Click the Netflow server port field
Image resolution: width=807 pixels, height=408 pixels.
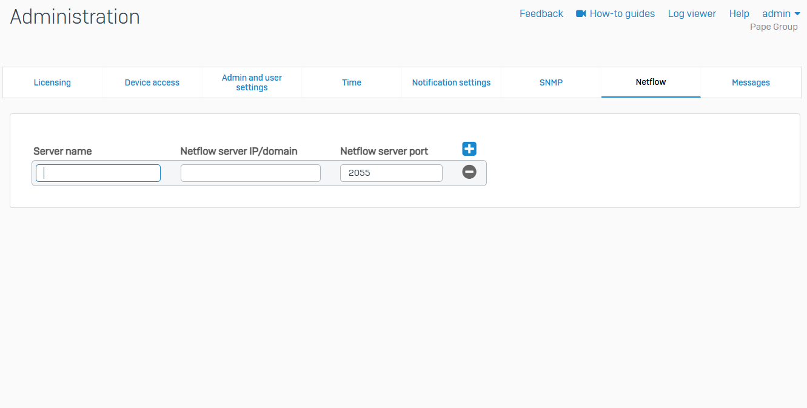point(391,173)
